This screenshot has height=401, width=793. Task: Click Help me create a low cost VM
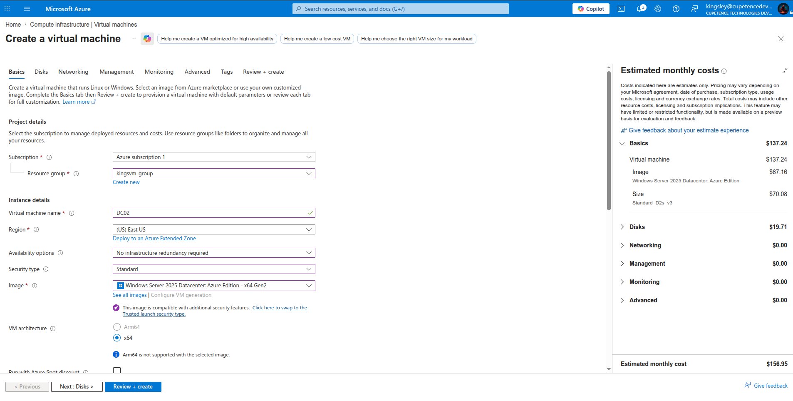click(x=317, y=39)
